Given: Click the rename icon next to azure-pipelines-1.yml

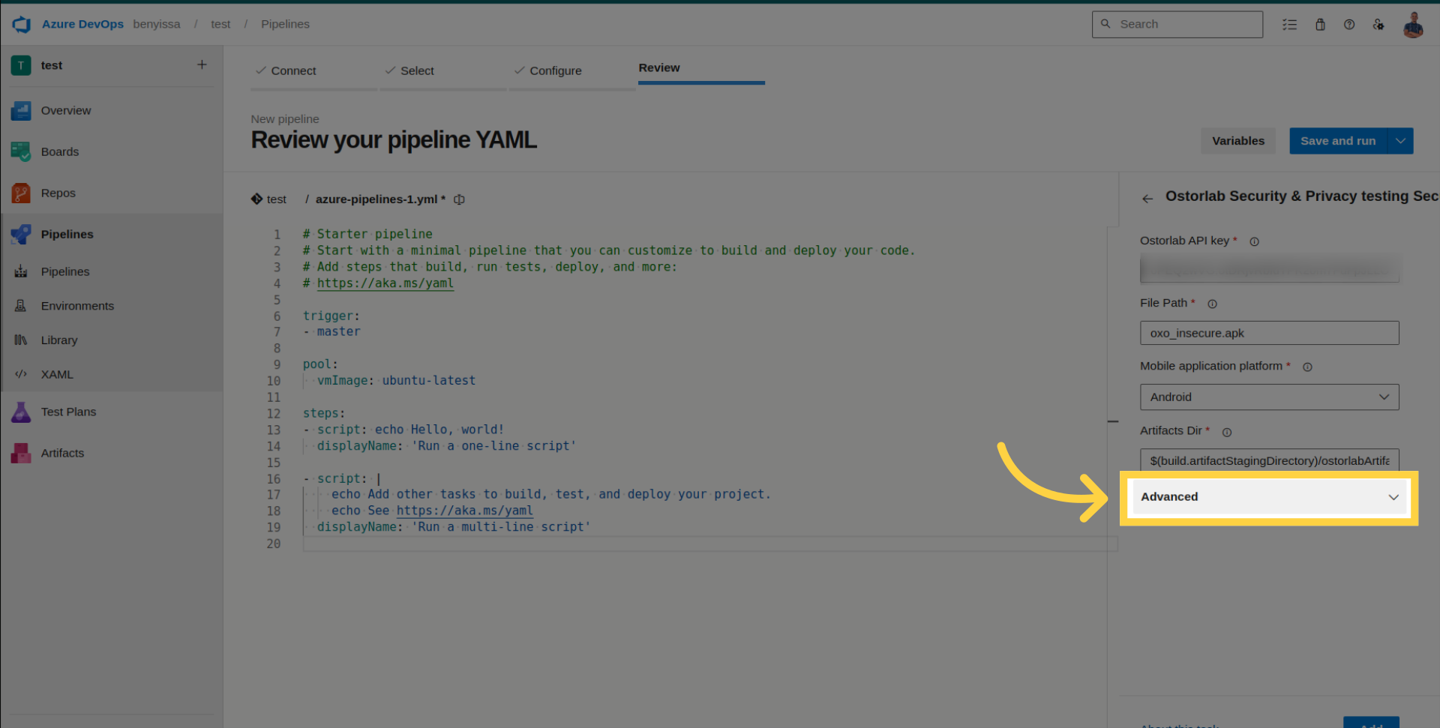Looking at the screenshot, I should point(459,199).
